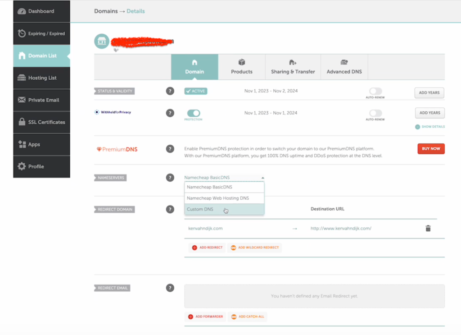Switch to the Advanced DNS tab

[344, 67]
